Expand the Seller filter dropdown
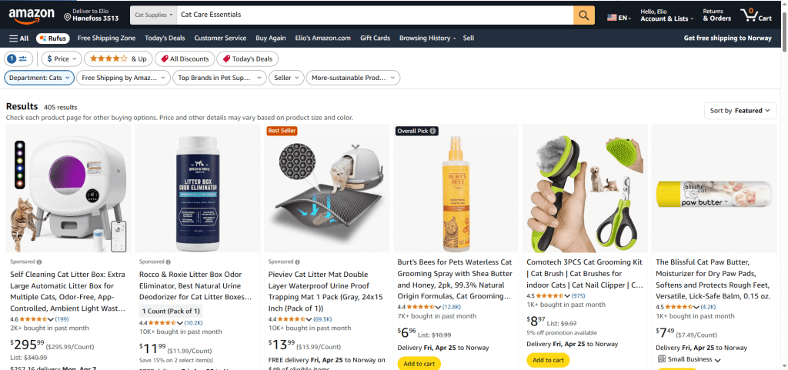The width and height of the screenshot is (788, 370). pos(286,78)
